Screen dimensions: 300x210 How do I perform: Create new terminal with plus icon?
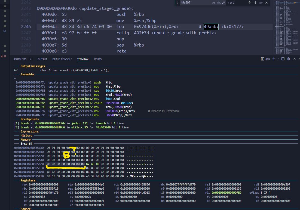point(274,59)
